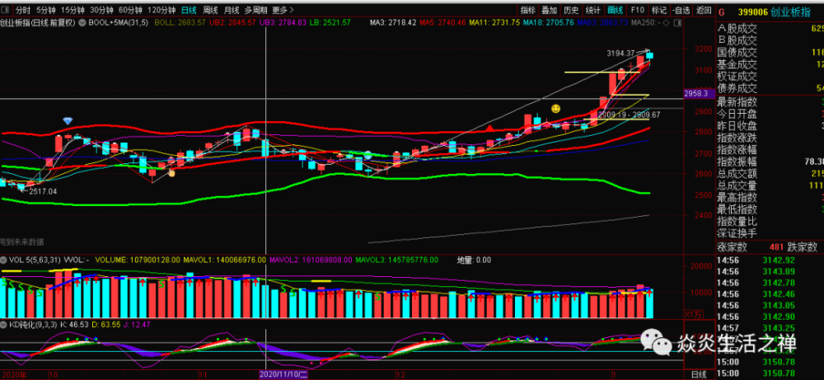Click the round settings icon before BOOL+5MA

pos(82,22)
